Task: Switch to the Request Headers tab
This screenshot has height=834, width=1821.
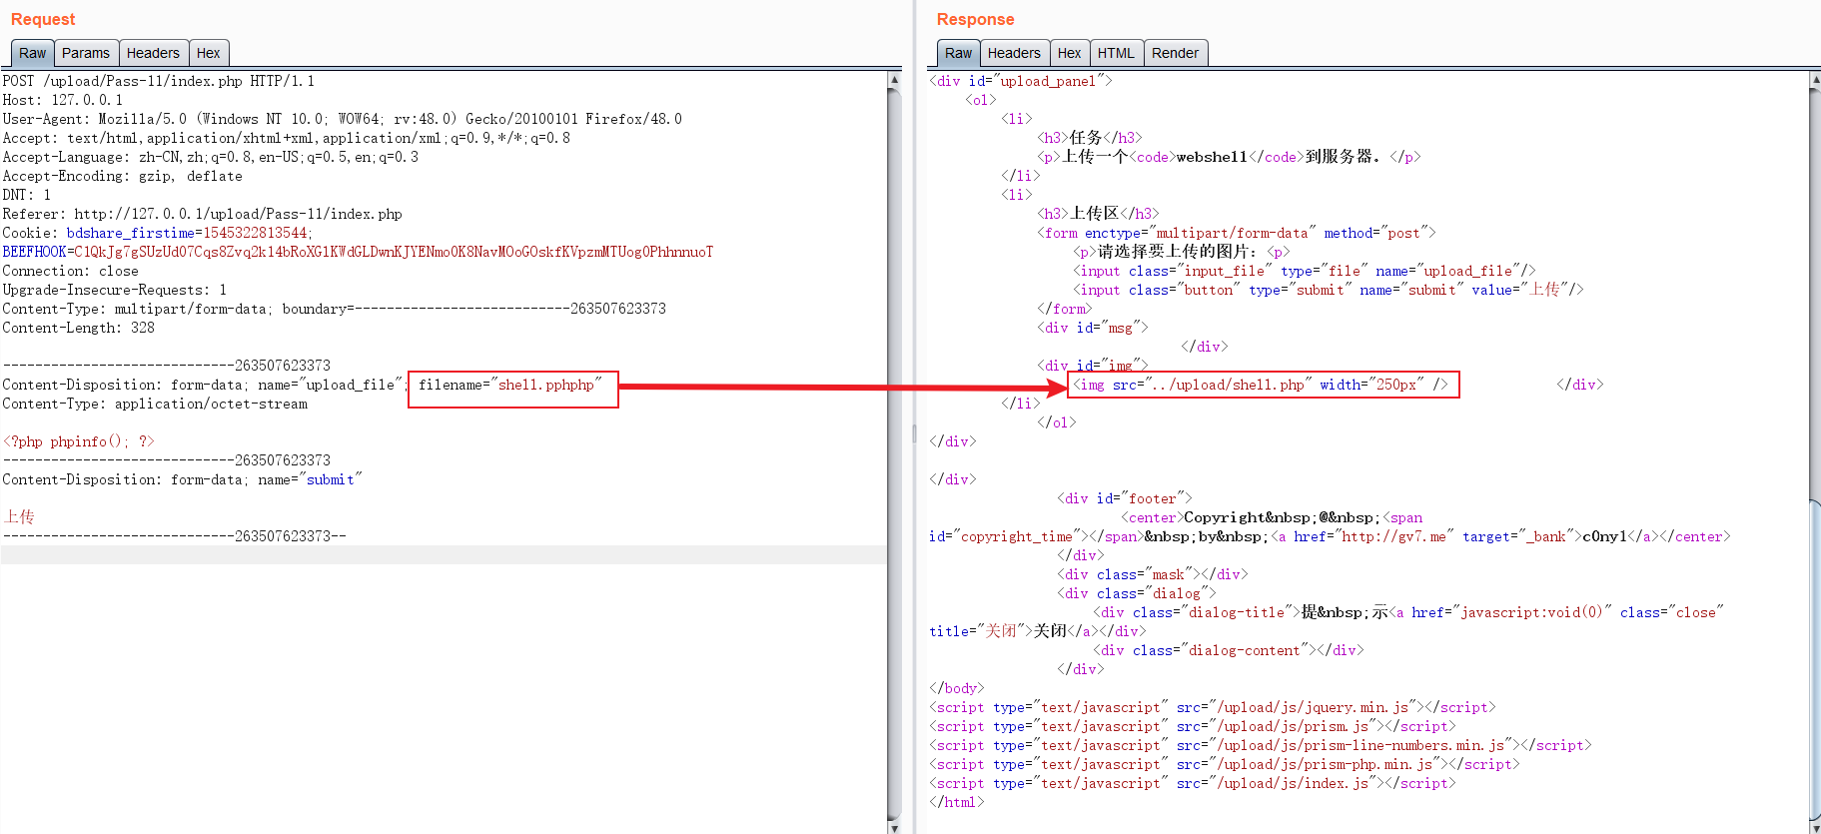Action: point(153,53)
